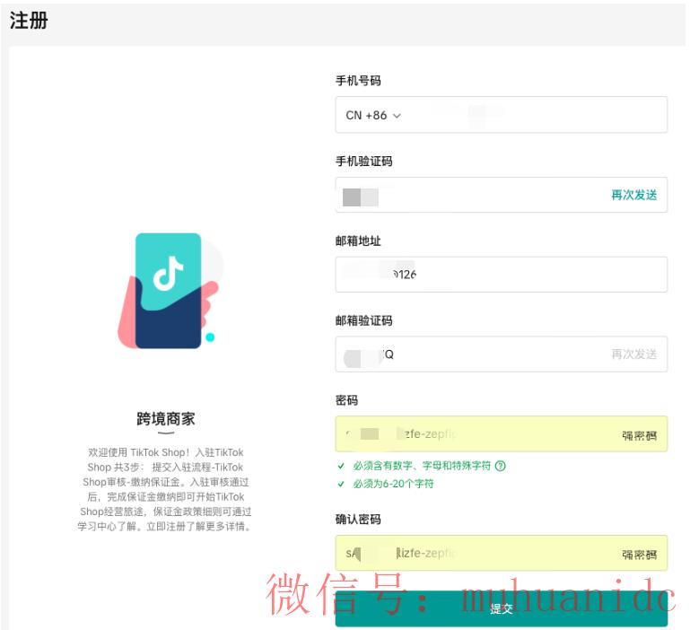This screenshot has width=690, height=630.
Task: Click the help icon beside password requirements
Action: [x=501, y=466]
